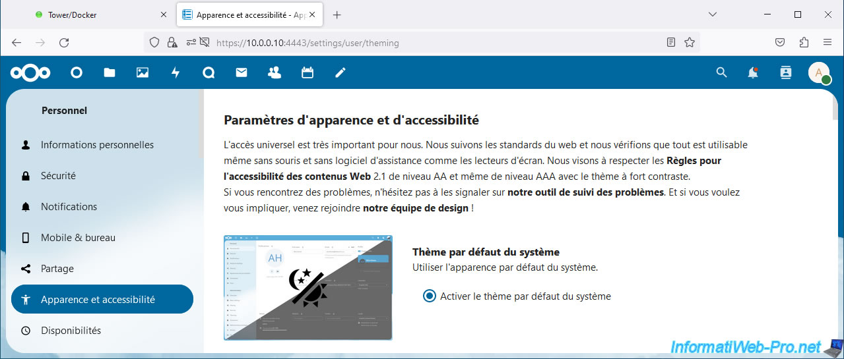Open the Talk chat icon

(x=209, y=73)
